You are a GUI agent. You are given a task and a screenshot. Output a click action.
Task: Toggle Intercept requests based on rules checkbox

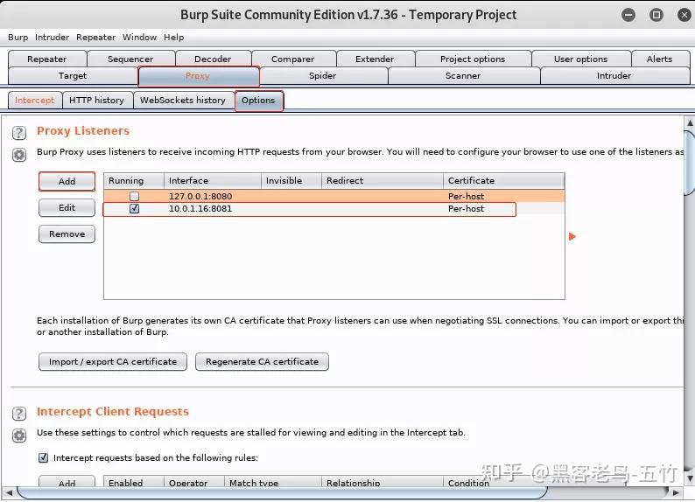44,457
